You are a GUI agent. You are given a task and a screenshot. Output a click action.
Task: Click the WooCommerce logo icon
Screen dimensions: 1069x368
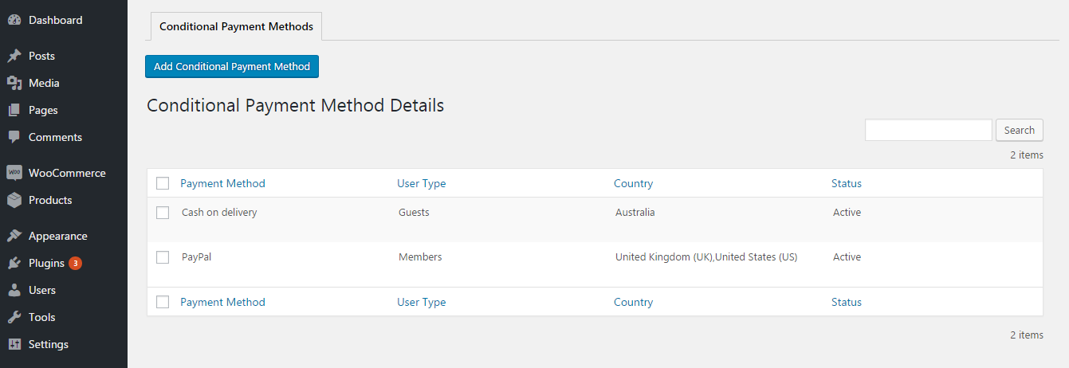[x=14, y=173]
